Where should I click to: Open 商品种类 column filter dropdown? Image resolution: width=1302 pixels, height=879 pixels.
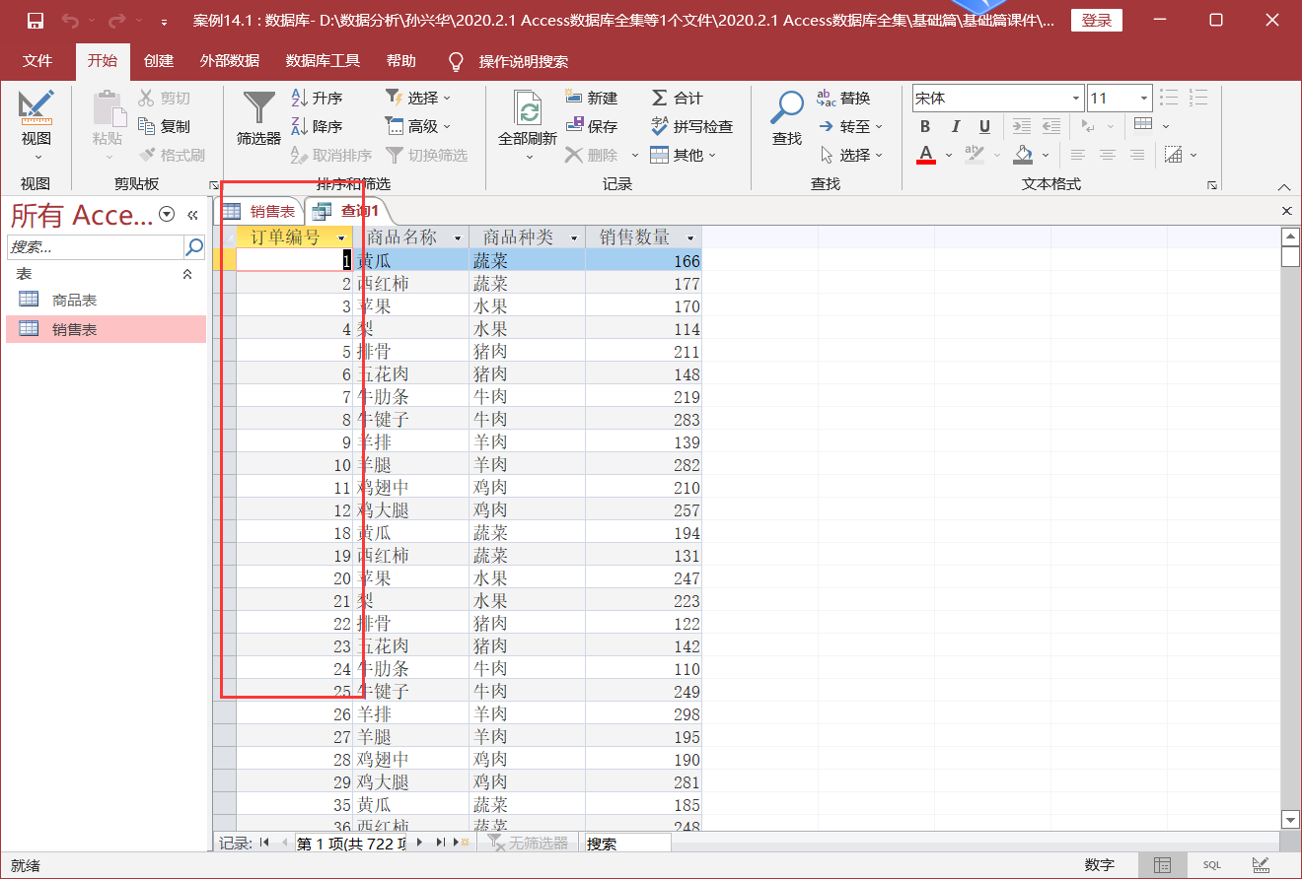pos(574,238)
